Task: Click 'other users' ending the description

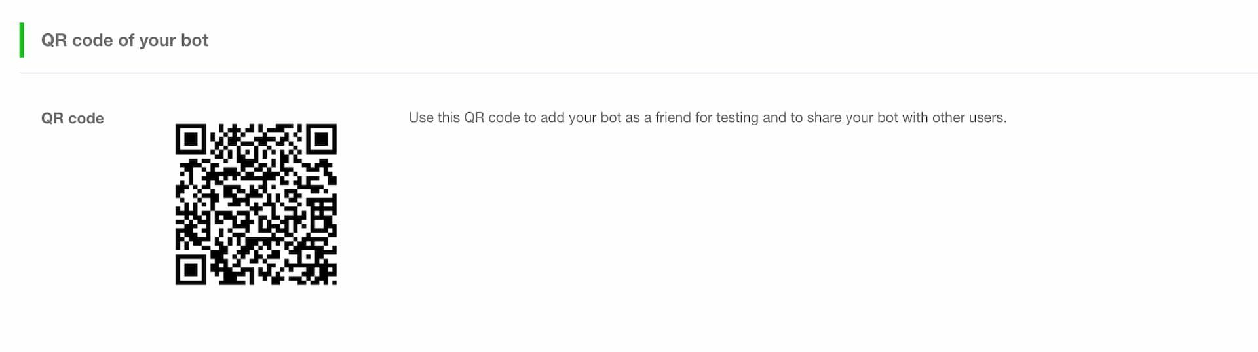Action: pos(969,118)
